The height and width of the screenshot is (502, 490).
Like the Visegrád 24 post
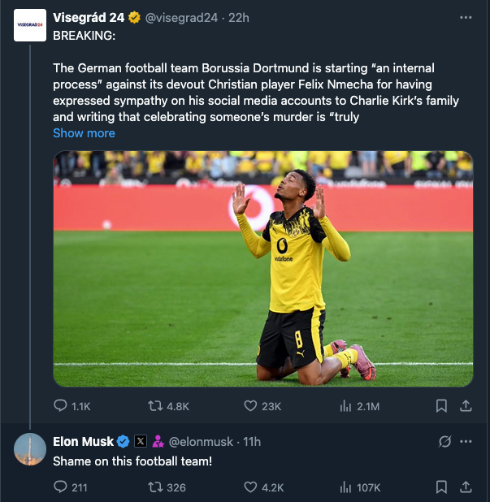coord(251,405)
